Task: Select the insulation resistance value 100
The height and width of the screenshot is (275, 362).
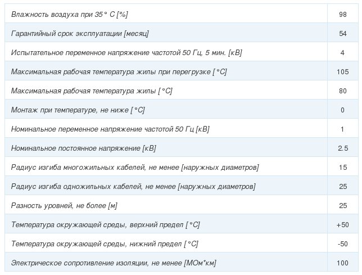Action: coord(342,263)
